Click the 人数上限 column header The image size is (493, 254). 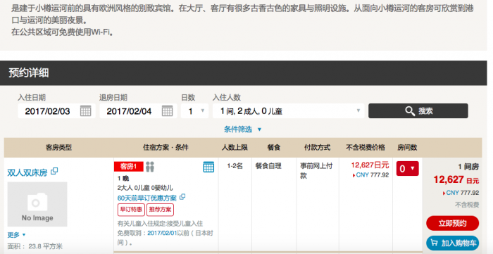235,147
